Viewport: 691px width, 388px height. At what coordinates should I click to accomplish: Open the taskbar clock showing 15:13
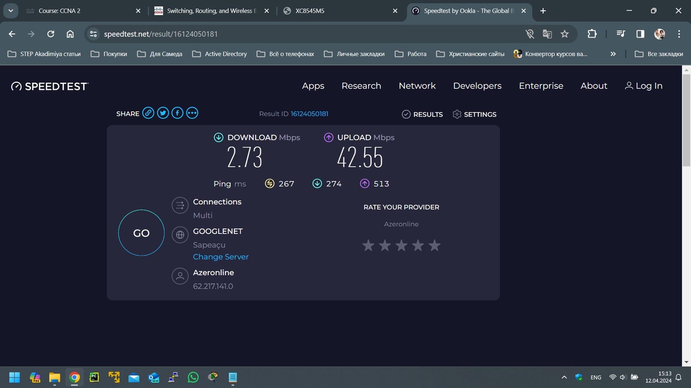click(658, 377)
